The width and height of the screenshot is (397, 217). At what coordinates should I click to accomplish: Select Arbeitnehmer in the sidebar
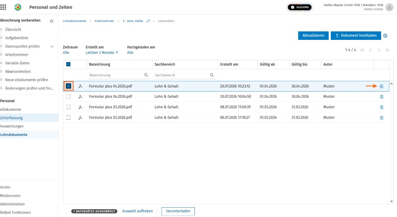[x=17, y=55]
